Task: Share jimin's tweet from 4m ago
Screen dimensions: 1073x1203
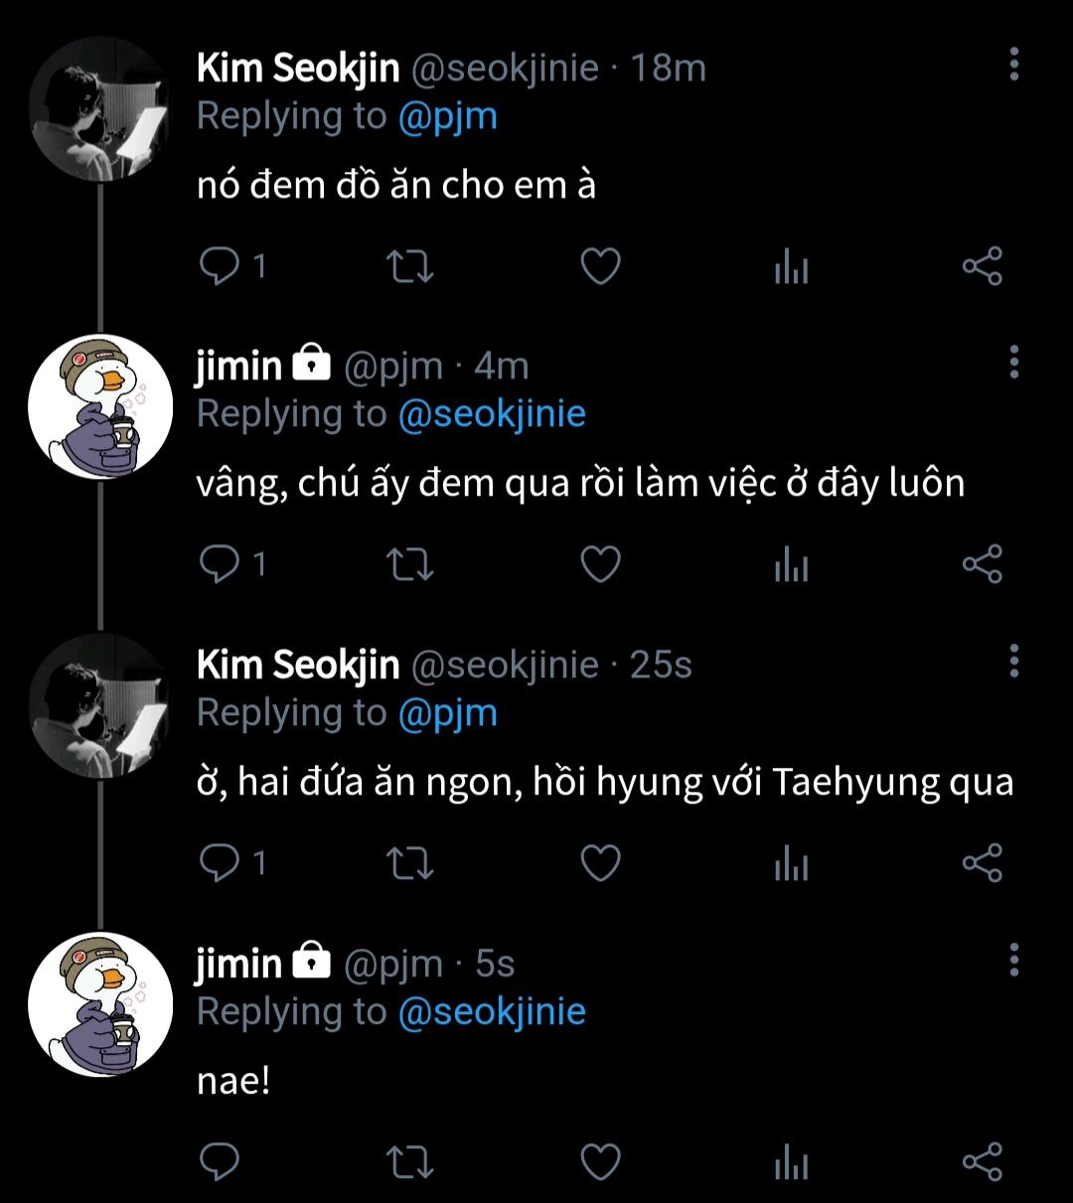Action: click(x=983, y=564)
